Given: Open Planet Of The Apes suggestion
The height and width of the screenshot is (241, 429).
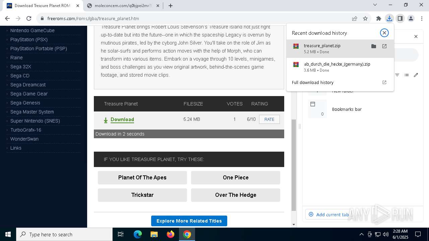Looking at the screenshot, I should [x=142, y=177].
